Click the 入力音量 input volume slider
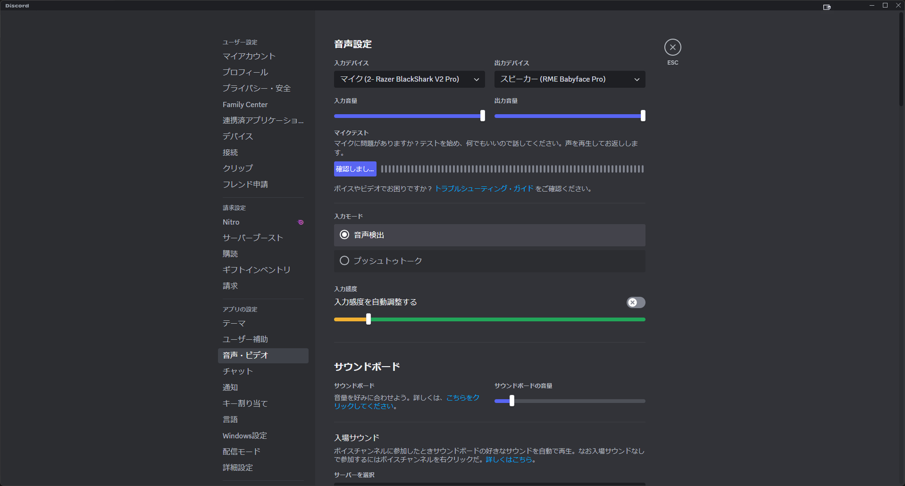The image size is (905, 486). [409, 116]
